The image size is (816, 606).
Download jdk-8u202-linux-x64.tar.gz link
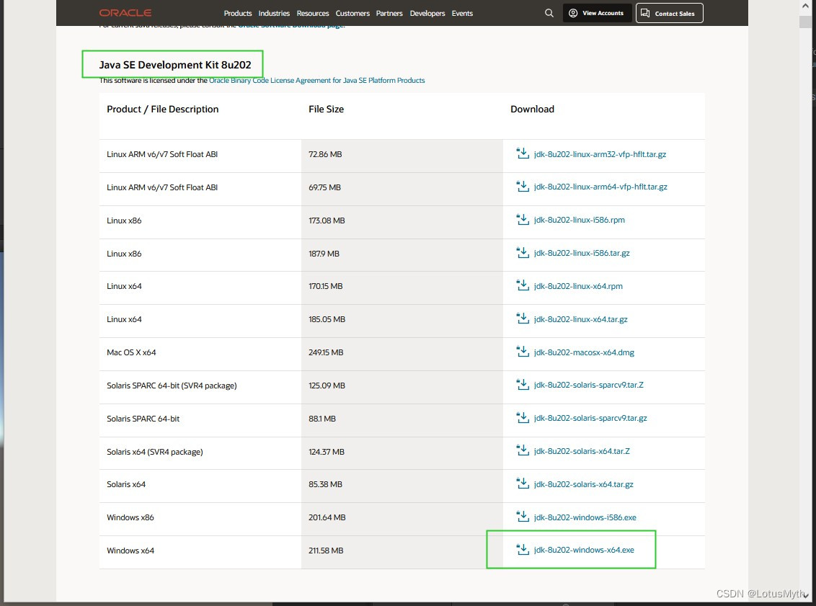pyautogui.click(x=581, y=319)
